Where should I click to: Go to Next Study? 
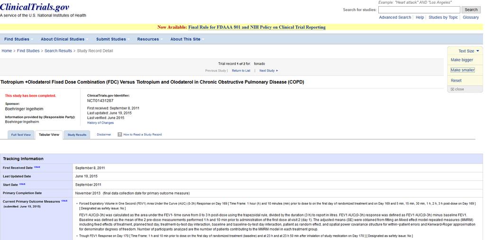[268, 71]
